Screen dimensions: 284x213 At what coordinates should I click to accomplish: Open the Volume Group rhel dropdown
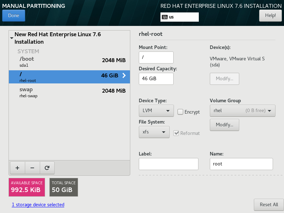click(x=242, y=111)
